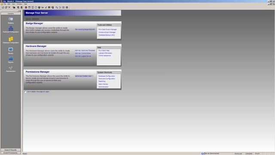The width and height of the screenshot is (275, 155).
Task: Select the Viewers bar in the sidebar
Action: pyautogui.click(x=10, y=13)
